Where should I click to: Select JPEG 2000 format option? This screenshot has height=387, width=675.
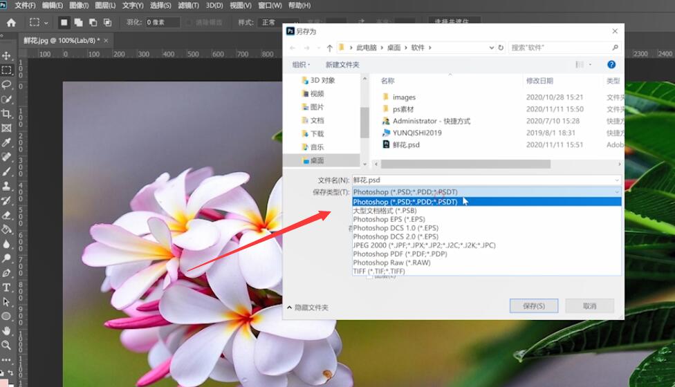point(486,245)
